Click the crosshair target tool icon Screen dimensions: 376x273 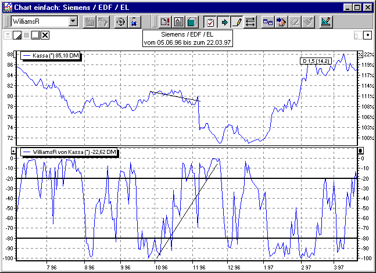[121, 22]
